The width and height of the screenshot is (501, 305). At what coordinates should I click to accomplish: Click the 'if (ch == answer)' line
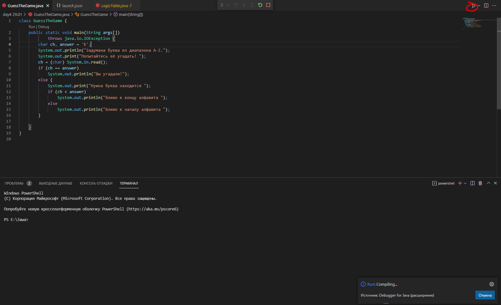[x=59, y=68]
